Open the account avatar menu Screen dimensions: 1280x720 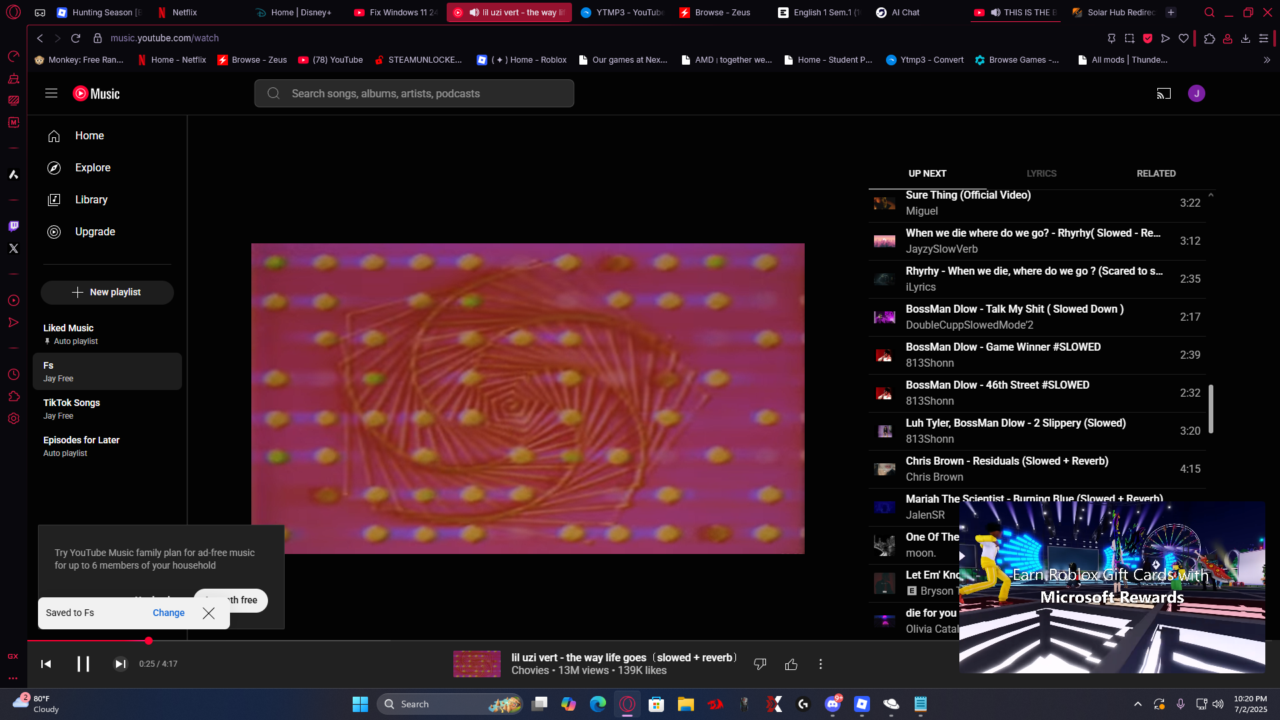pyautogui.click(x=1197, y=93)
